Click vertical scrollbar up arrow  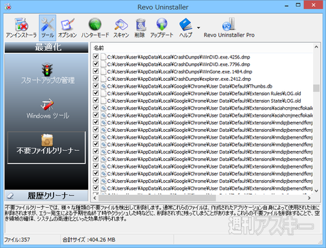point(316,47)
